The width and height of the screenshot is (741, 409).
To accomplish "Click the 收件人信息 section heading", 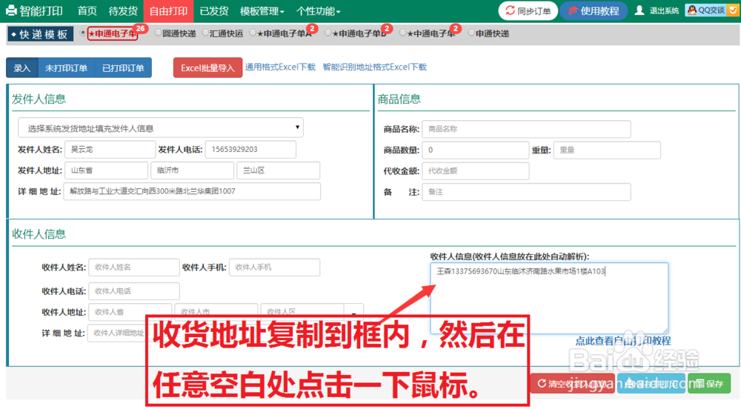I will click(x=39, y=234).
